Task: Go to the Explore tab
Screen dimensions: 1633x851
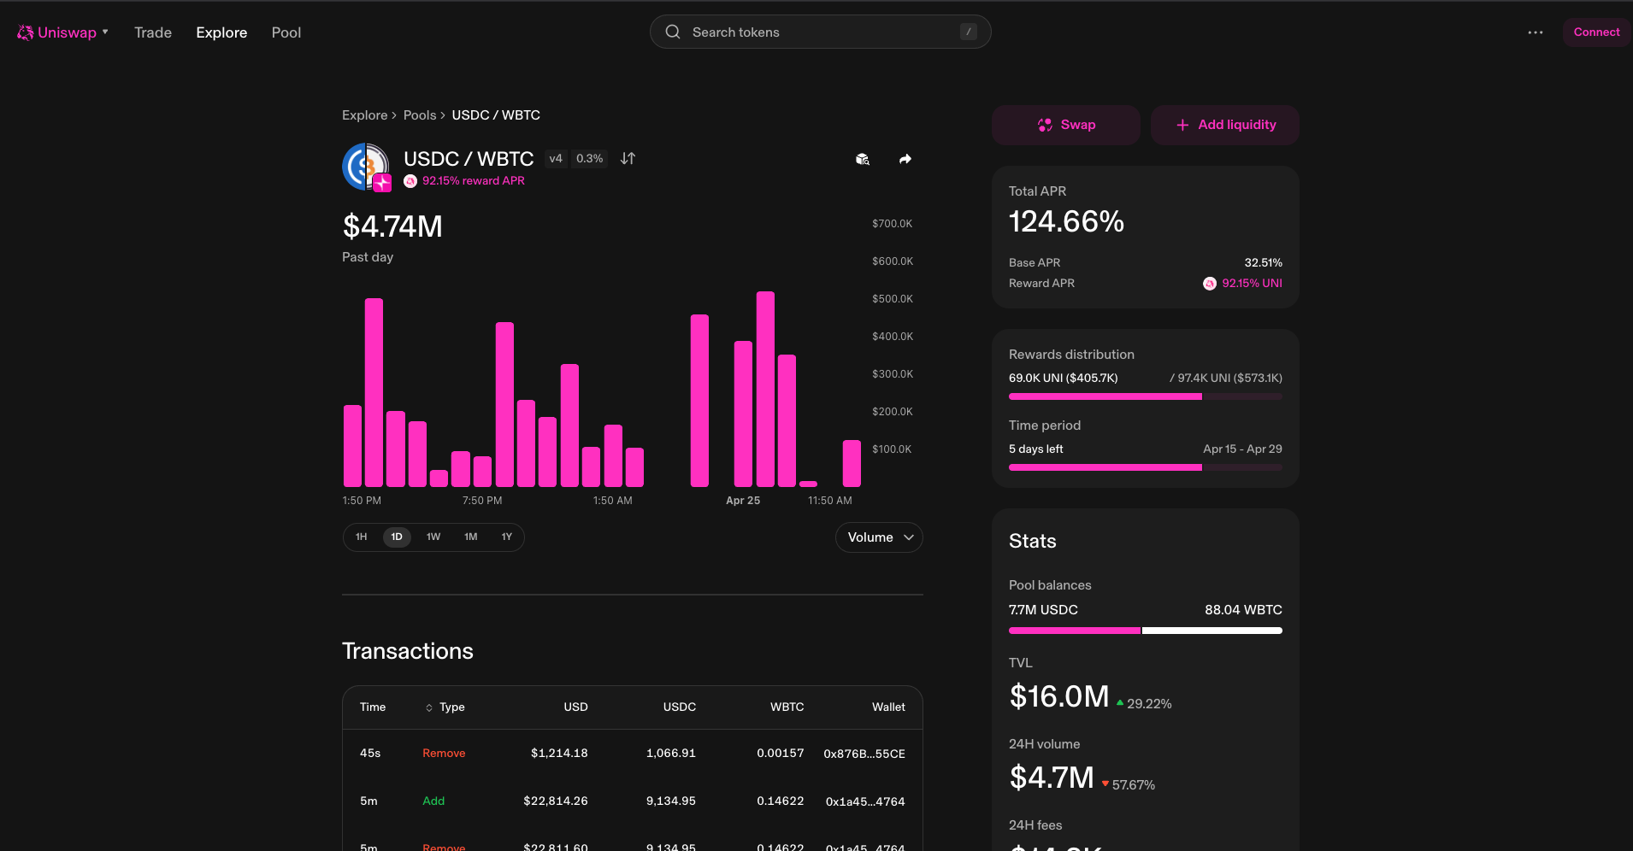Action: pos(221,32)
